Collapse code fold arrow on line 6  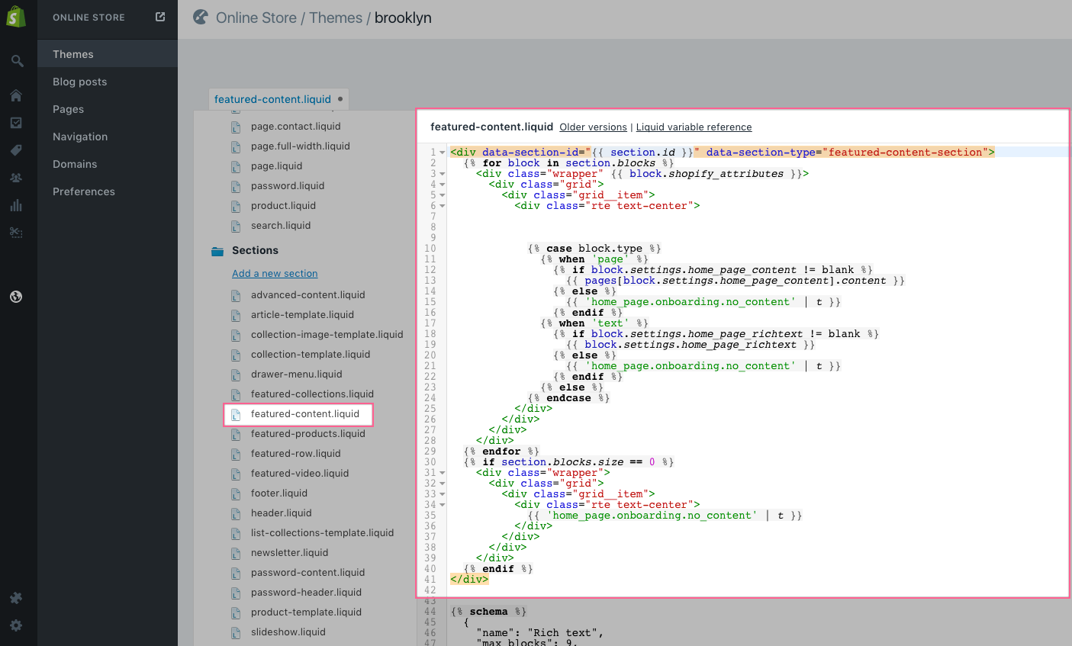[x=443, y=206]
